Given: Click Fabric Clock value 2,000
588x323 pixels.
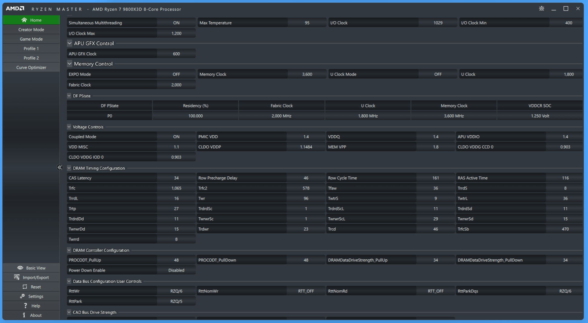Looking at the screenshot, I should (x=176, y=85).
